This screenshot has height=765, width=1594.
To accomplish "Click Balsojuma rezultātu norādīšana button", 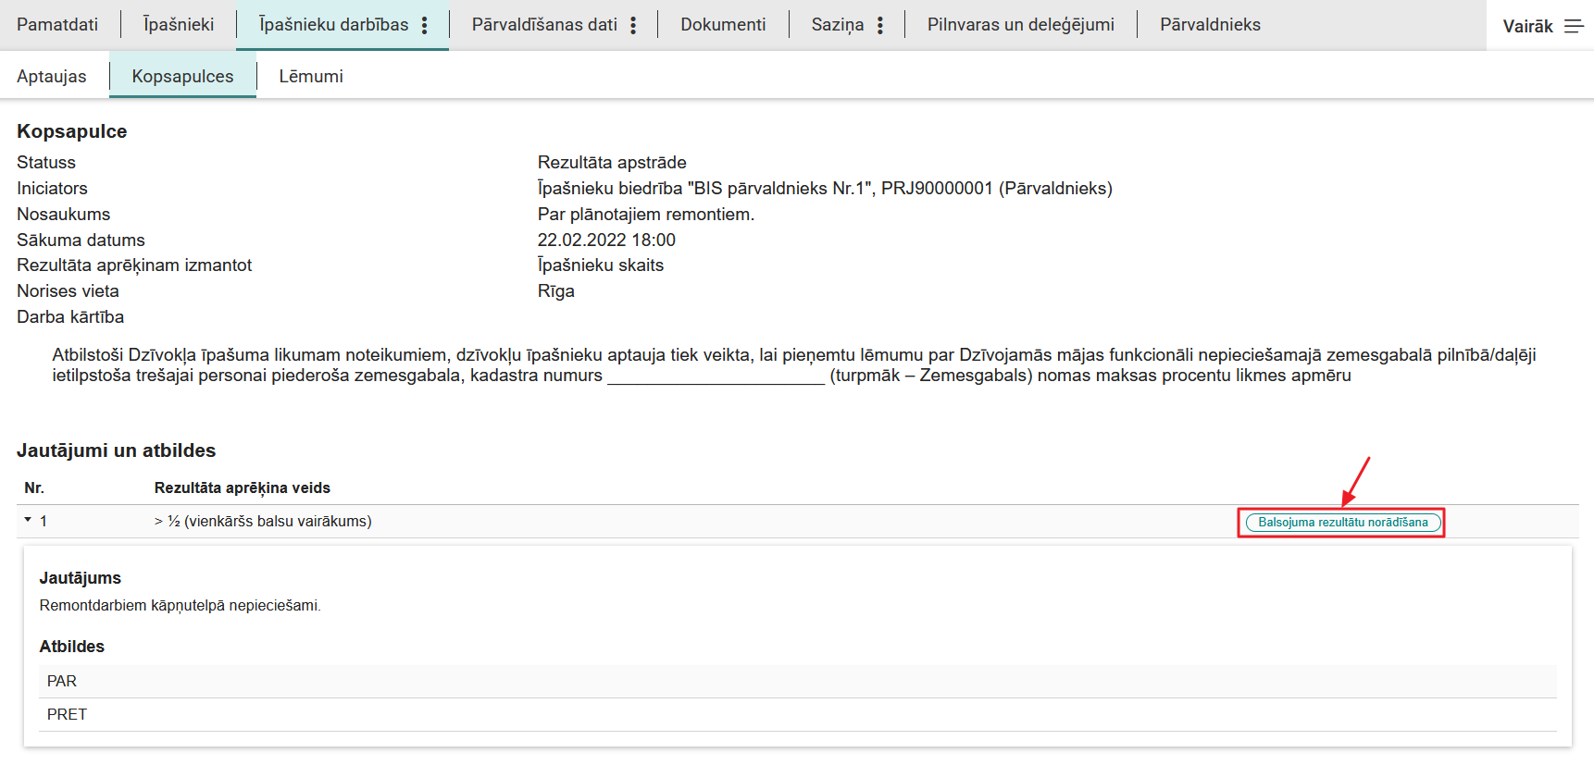I will point(1342,523).
